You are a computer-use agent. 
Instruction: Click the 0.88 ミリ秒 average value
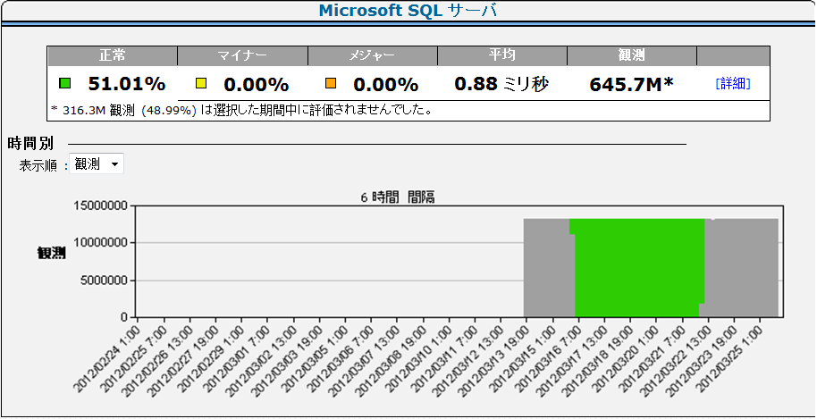click(501, 85)
